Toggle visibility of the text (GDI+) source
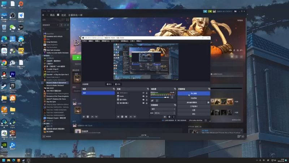This screenshot has width=289, height=163. (x=143, y=93)
